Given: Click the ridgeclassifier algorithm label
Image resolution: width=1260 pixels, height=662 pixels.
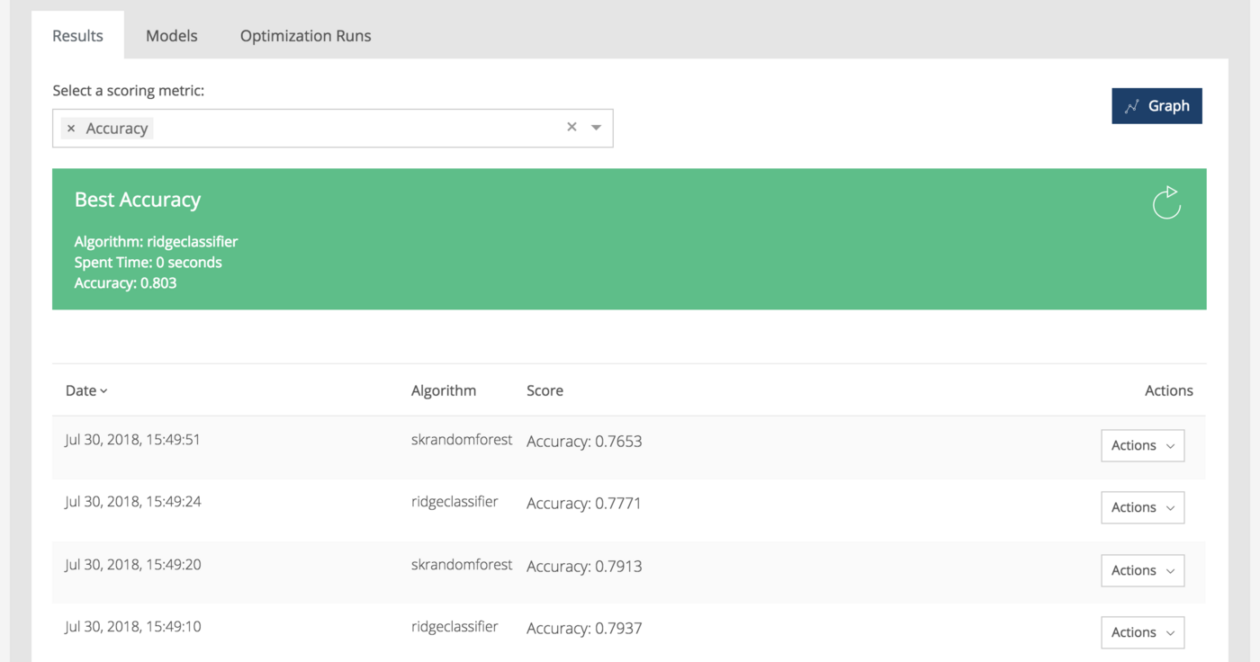Looking at the screenshot, I should [455, 501].
